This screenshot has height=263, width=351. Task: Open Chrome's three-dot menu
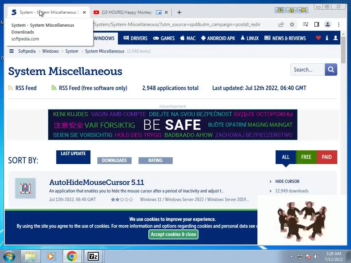[339, 24]
